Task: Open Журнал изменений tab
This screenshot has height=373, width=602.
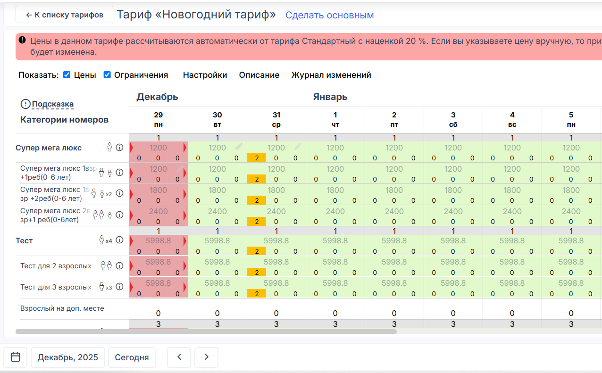Action: tap(331, 75)
